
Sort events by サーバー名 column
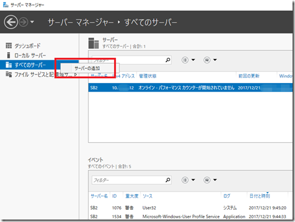pyautogui.click(x=99, y=196)
